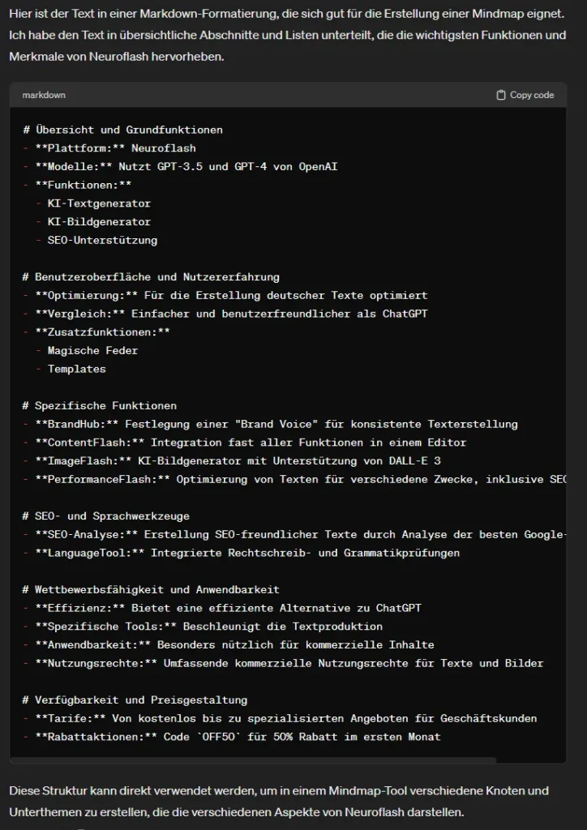Click the intro paragraph above the code block

286,35
